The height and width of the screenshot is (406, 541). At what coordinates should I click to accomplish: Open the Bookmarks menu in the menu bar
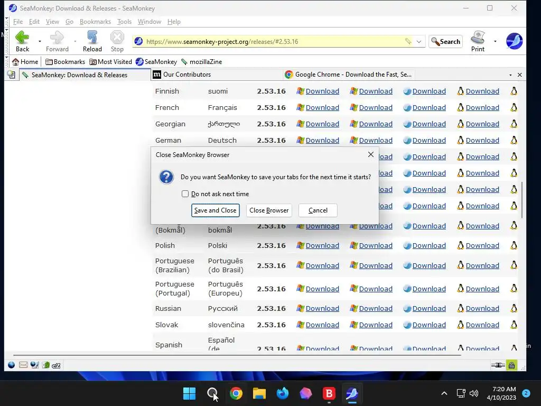point(95,21)
